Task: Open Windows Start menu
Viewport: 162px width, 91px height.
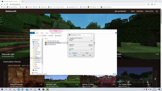Action: point(2,89)
